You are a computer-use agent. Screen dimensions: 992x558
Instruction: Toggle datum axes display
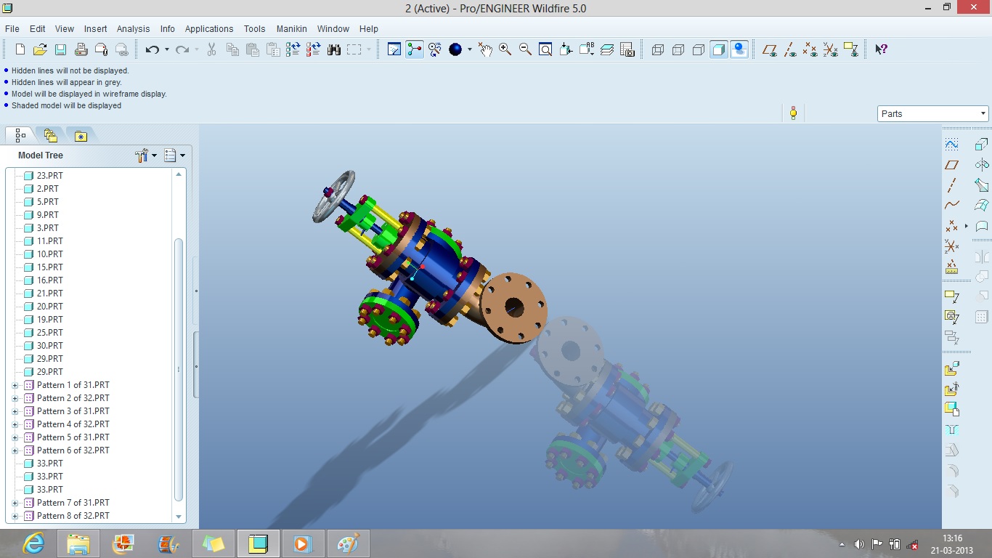tap(790, 49)
